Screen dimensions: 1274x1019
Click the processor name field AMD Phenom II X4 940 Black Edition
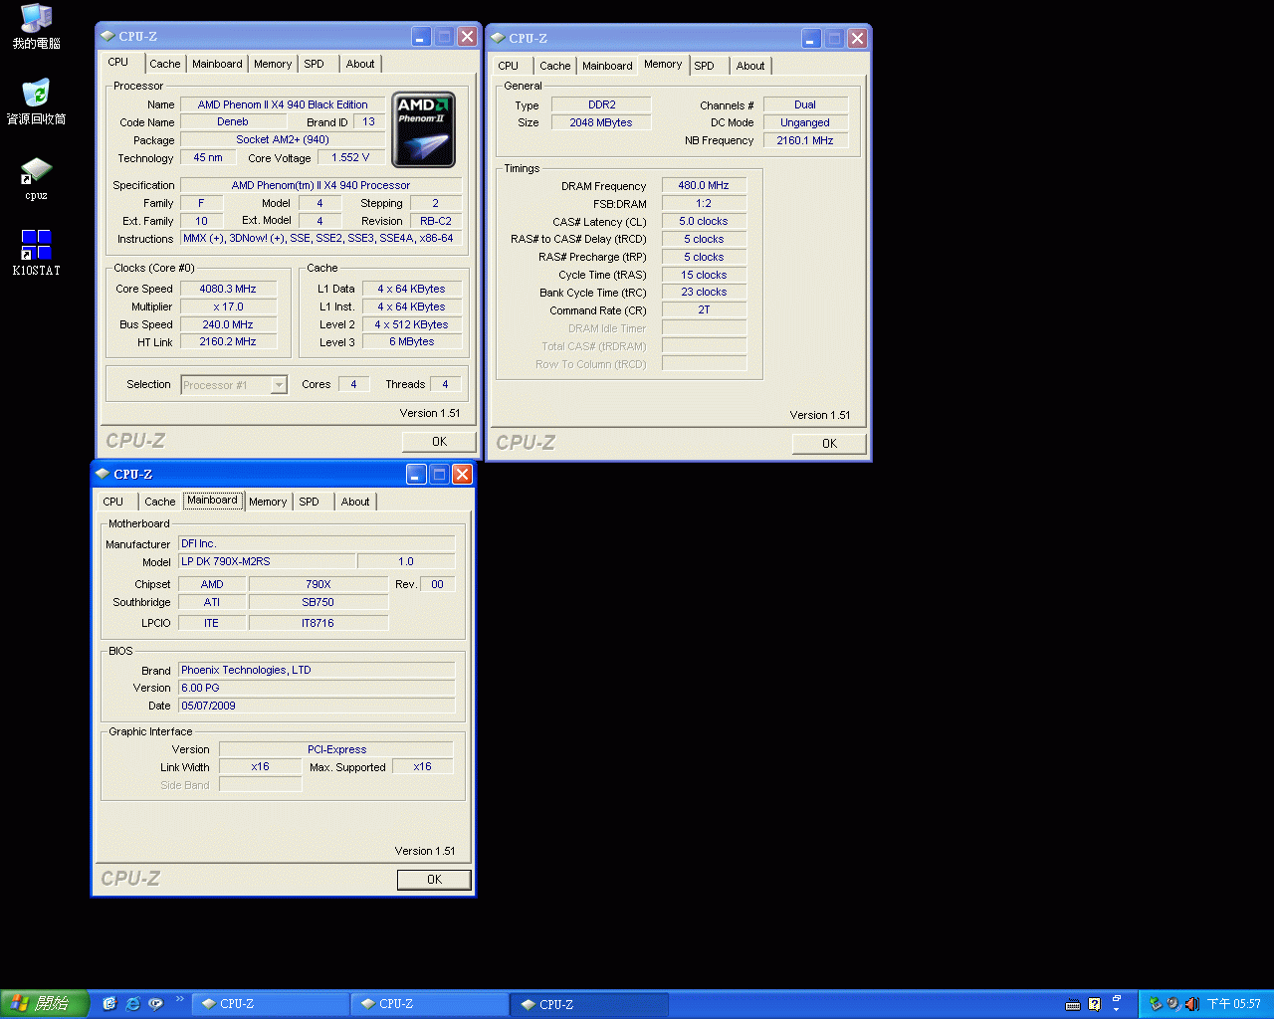(x=283, y=104)
